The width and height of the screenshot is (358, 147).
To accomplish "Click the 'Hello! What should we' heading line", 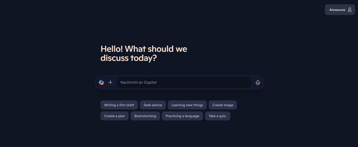I will 144,49.
